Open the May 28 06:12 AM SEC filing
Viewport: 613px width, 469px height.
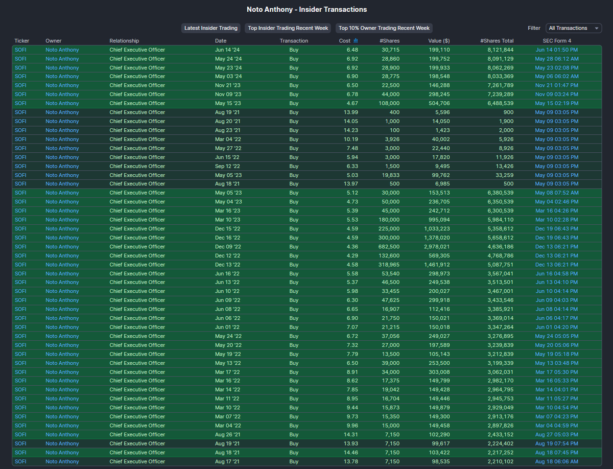[557, 59]
